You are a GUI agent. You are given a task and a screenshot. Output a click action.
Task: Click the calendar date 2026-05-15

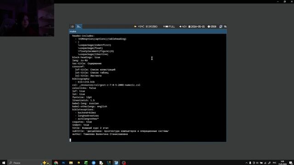coord(197,27)
